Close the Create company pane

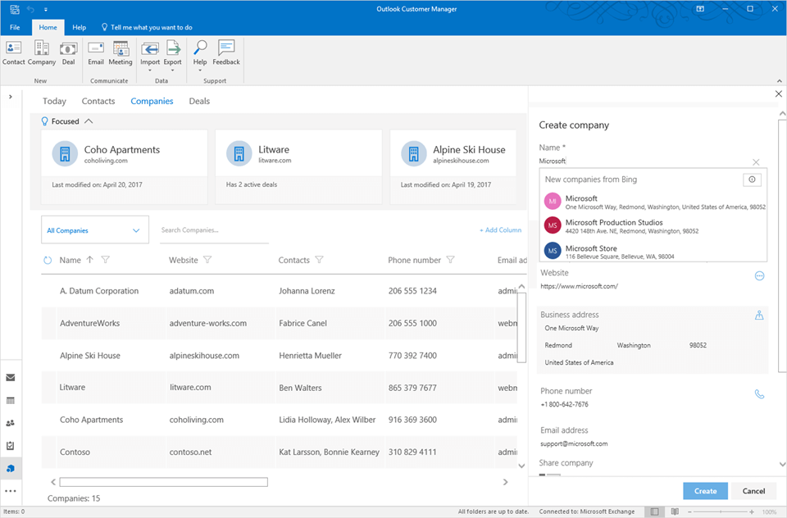coord(779,94)
